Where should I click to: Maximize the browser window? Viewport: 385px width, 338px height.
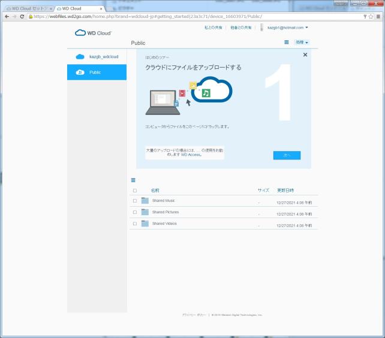pos(363,4)
